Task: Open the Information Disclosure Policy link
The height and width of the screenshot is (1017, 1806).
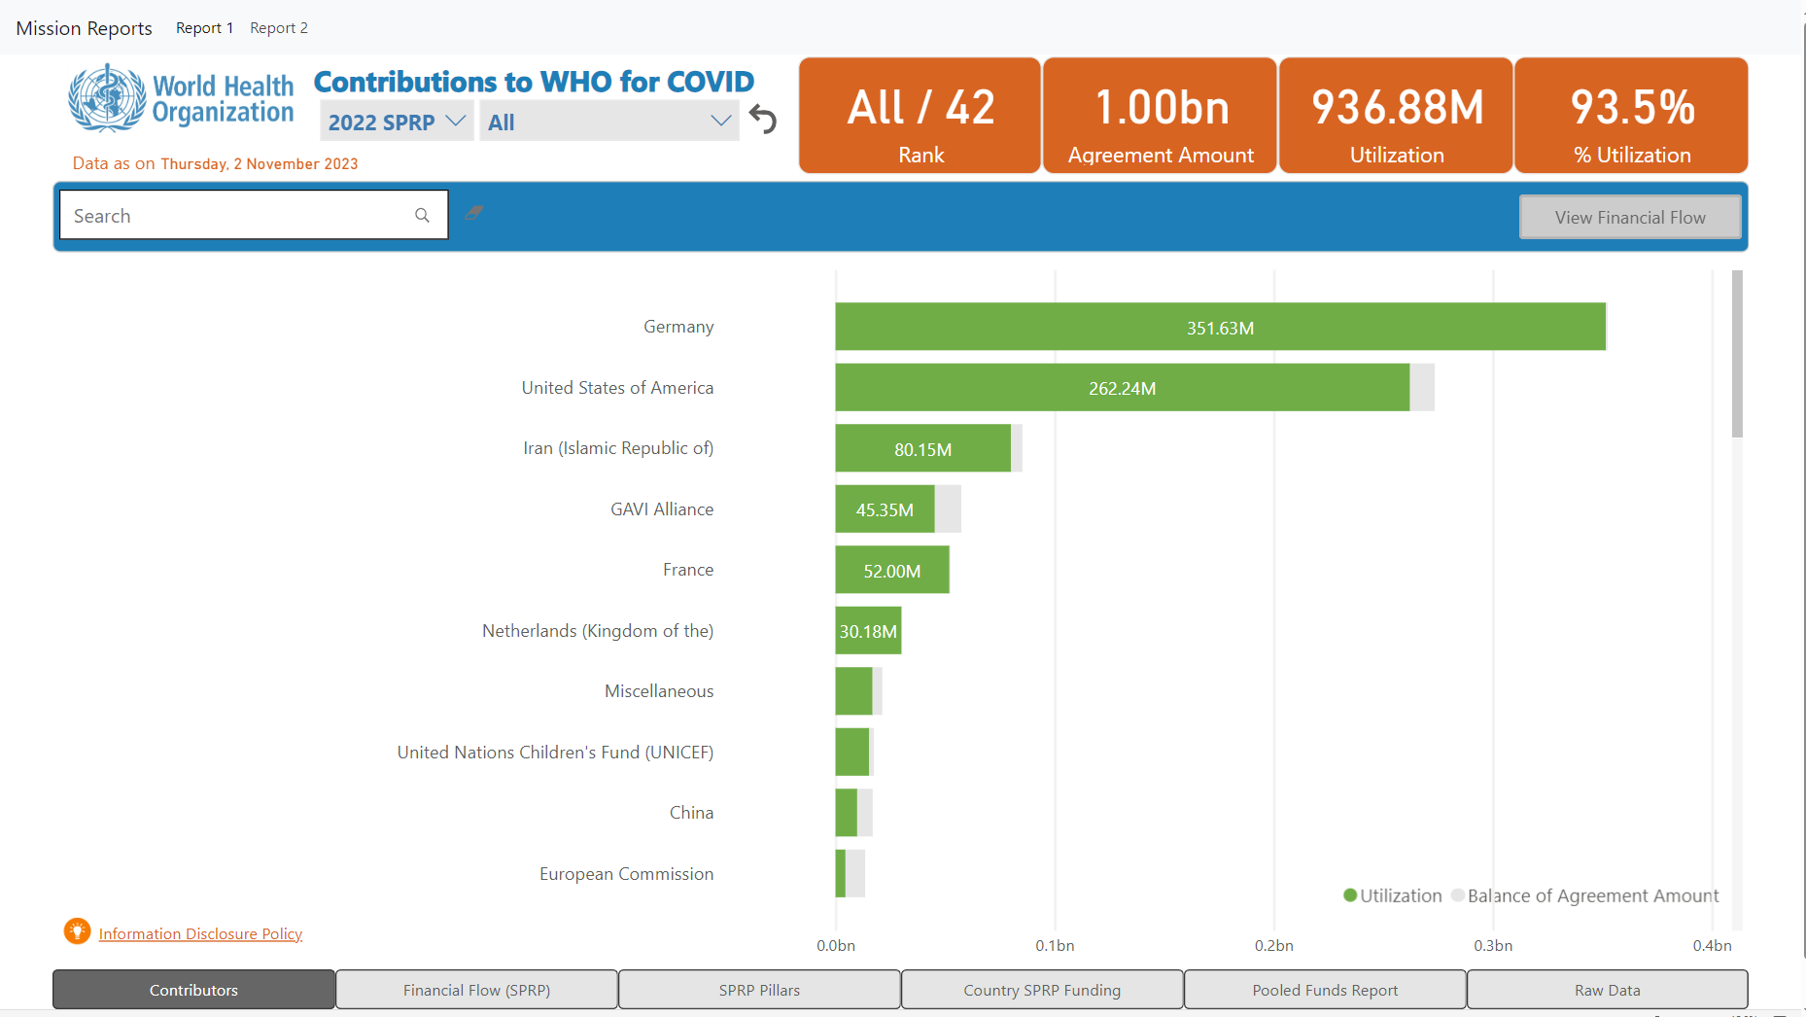Action: click(x=200, y=933)
